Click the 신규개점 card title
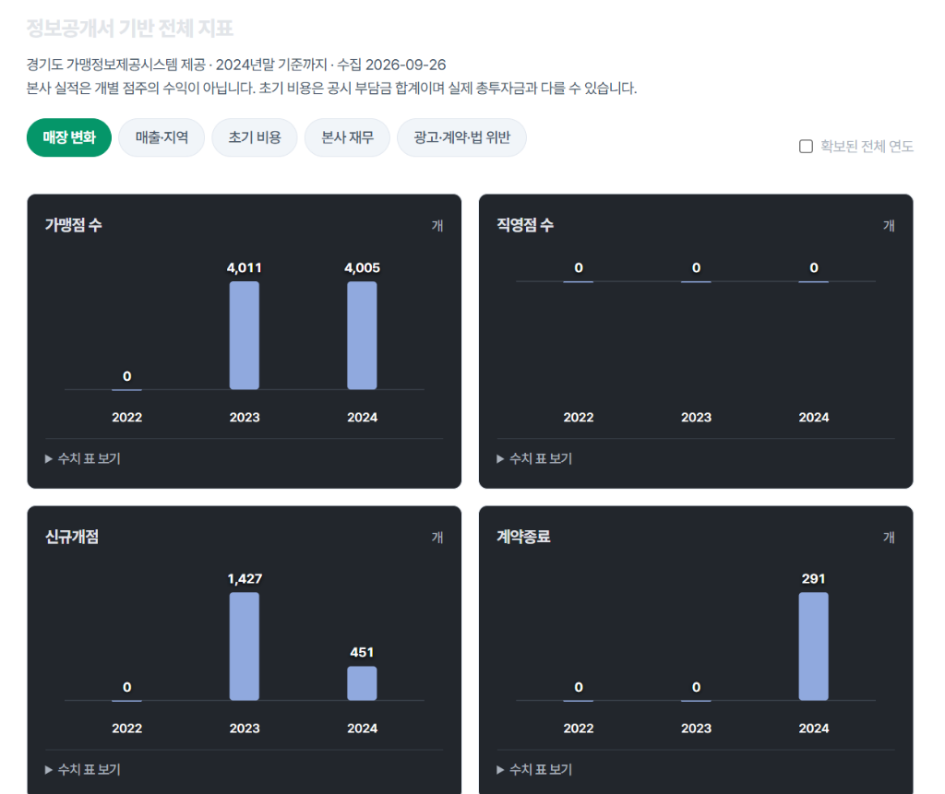This screenshot has width=945, height=794. [x=72, y=537]
